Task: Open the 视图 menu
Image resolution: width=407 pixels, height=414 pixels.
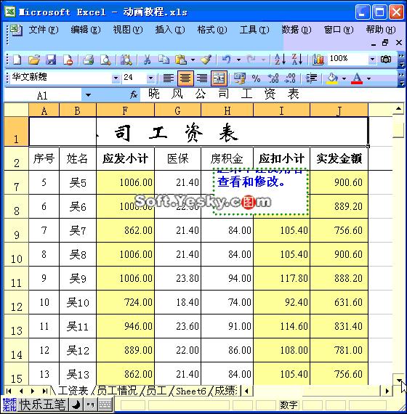Action: click(x=128, y=30)
